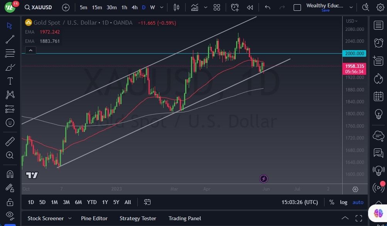
Task: Open the watchlist panel in right sidebar
Action: [x=378, y=25]
